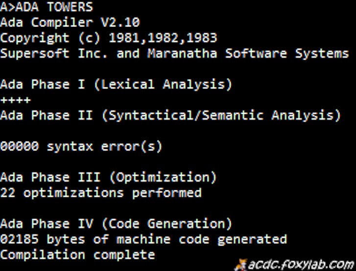Select the 'Ada Compiler V2.10' text line
Image resolution: width=356 pixels, height=271 pixels.
(70, 22)
